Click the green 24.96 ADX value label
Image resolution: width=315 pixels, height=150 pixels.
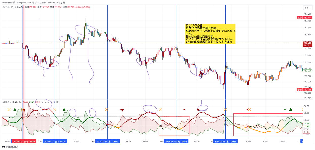click(306, 124)
